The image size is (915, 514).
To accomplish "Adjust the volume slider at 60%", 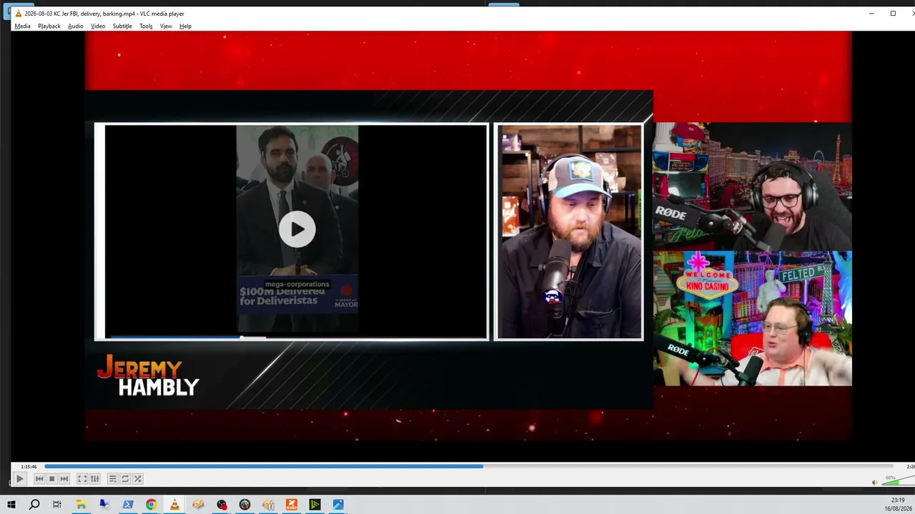I will [x=899, y=482].
